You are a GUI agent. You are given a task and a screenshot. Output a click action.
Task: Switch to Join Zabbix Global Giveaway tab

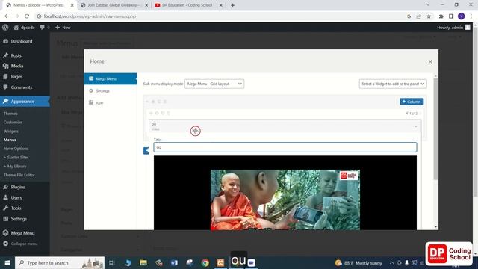pos(114,5)
